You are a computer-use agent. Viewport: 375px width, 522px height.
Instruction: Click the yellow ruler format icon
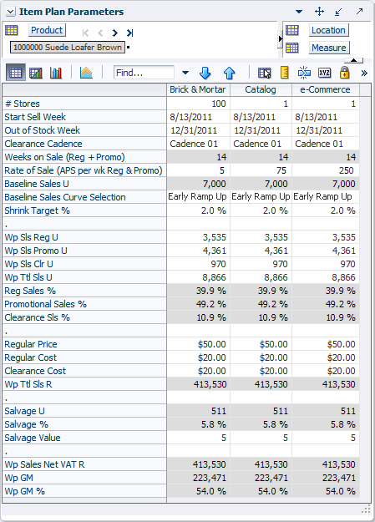click(x=285, y=73)
